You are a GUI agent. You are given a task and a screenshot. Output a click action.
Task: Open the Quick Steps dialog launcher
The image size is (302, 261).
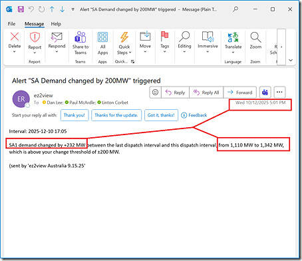tap(132, 62)
